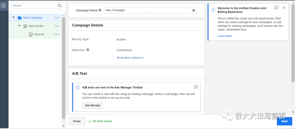Image resolution: width=295 pixels, height=129 pixels.
Task: Click the blue Next button
Action: (x=284, y=121)
